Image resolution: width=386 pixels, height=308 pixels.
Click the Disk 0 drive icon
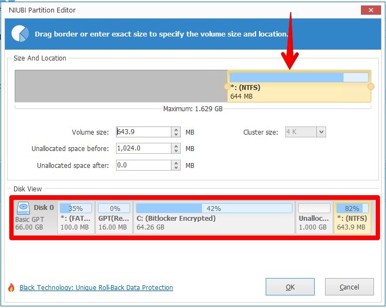tap(23, 208)
